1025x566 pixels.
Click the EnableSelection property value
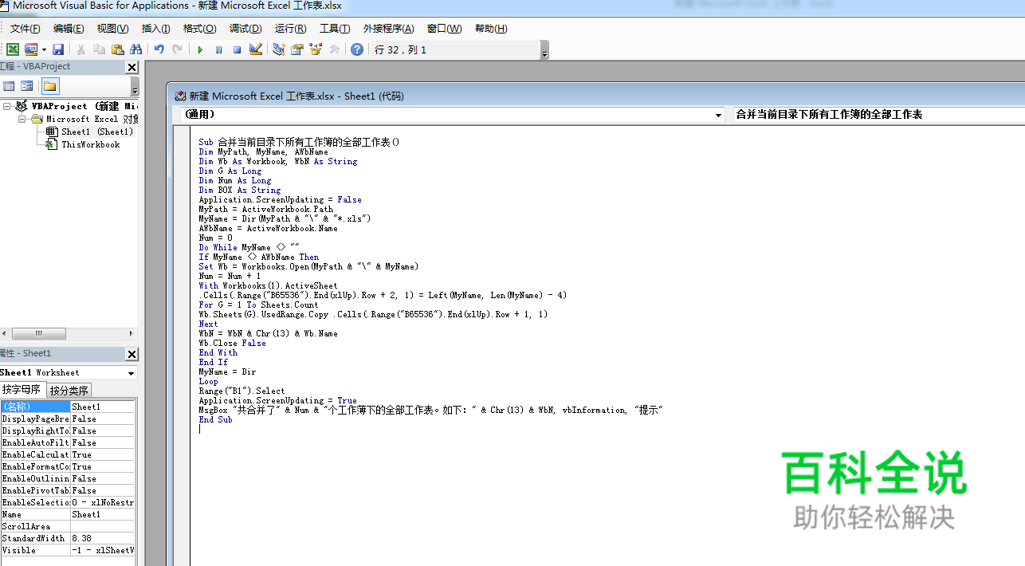tap(104, 502)
